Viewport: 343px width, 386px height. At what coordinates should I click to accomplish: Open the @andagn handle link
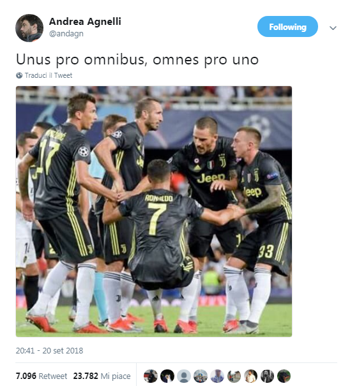pos(66,33)
